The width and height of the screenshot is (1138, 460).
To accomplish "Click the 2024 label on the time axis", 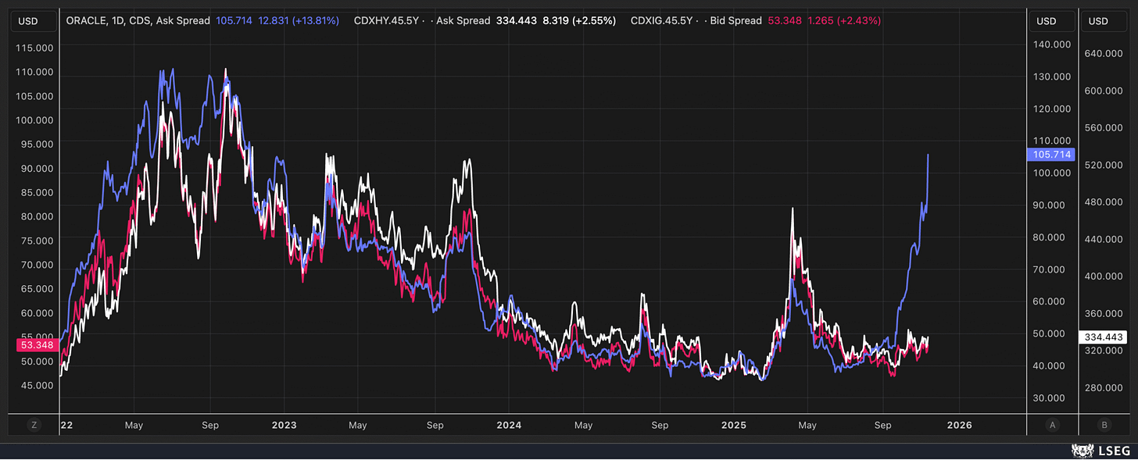I will 509,426.
